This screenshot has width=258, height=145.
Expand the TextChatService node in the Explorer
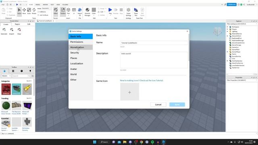pos(227,61)
